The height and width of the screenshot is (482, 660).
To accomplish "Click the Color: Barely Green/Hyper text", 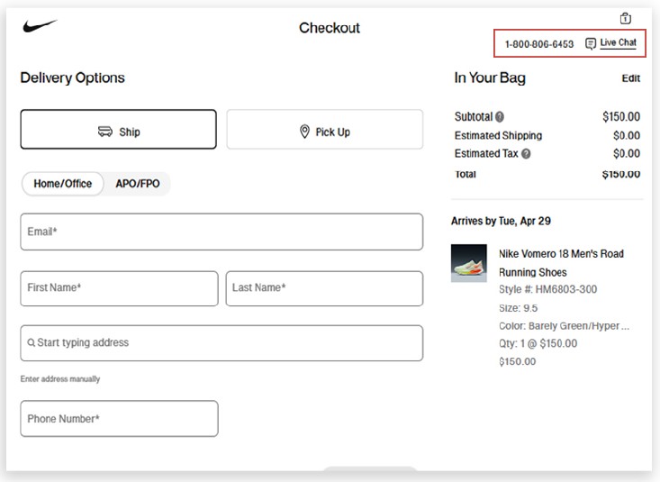I will (x=564, y=326).
